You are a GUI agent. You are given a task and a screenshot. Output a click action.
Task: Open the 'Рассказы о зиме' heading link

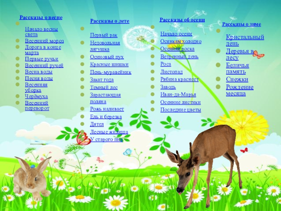point(241,24)
